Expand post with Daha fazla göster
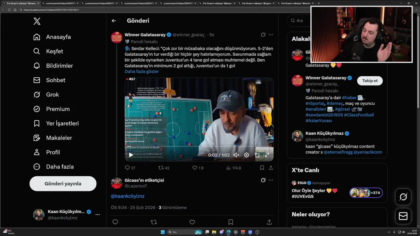Viewport: 420px width, 236px height. (142, 71)
